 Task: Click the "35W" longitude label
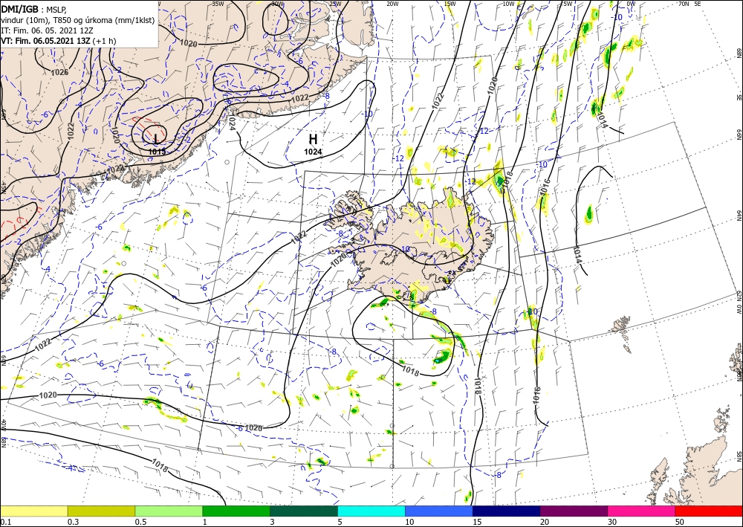[x=218, y=4]
